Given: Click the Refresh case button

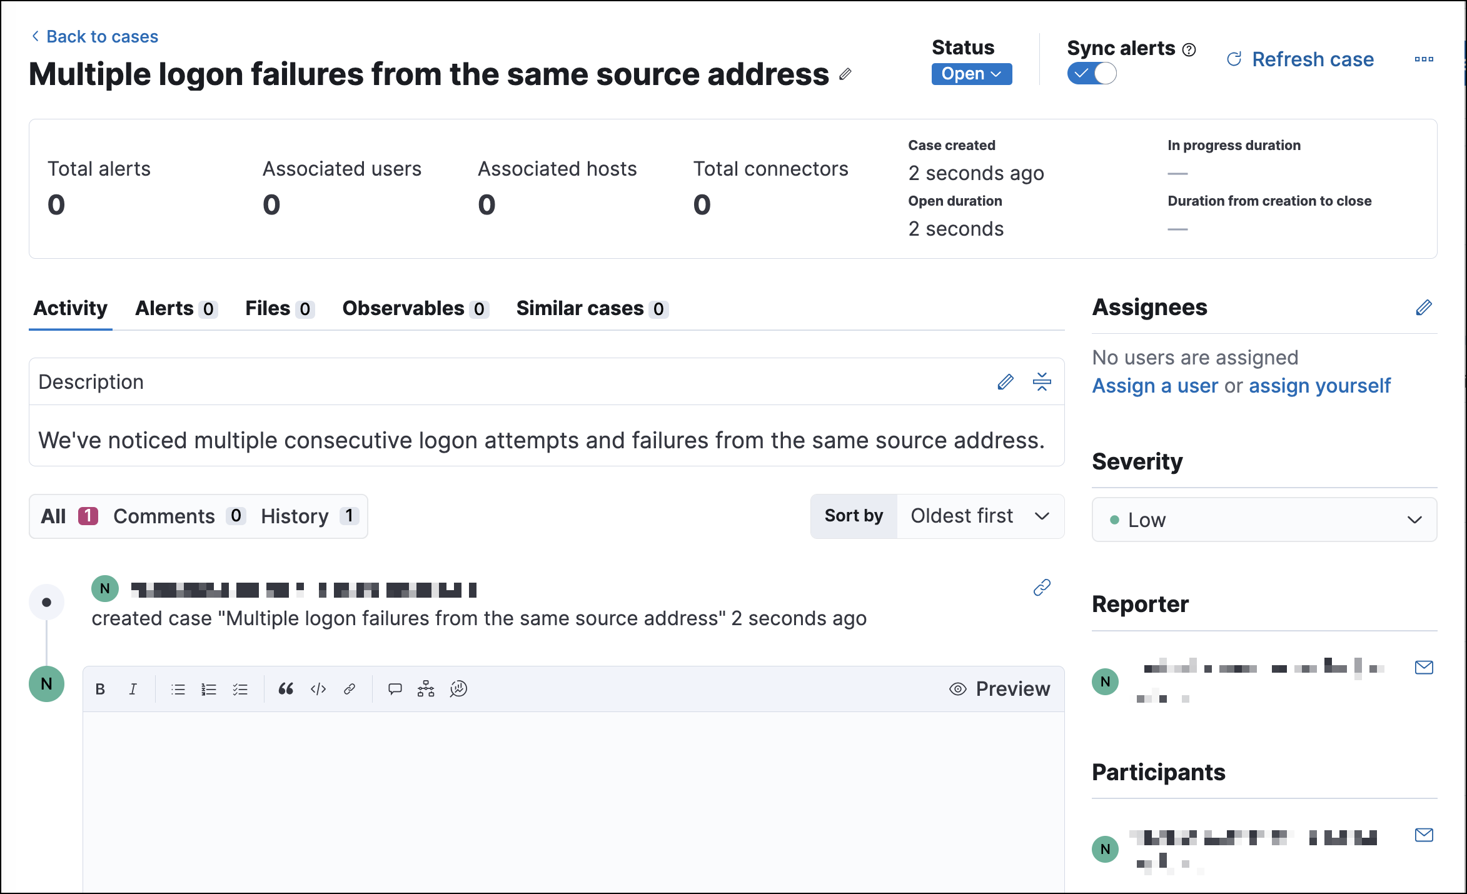Looking at the screenshot, I should pyautogui.click(x=1301, y=59).
